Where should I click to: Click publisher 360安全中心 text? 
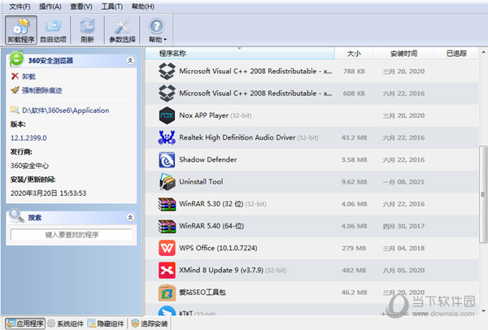29,166
